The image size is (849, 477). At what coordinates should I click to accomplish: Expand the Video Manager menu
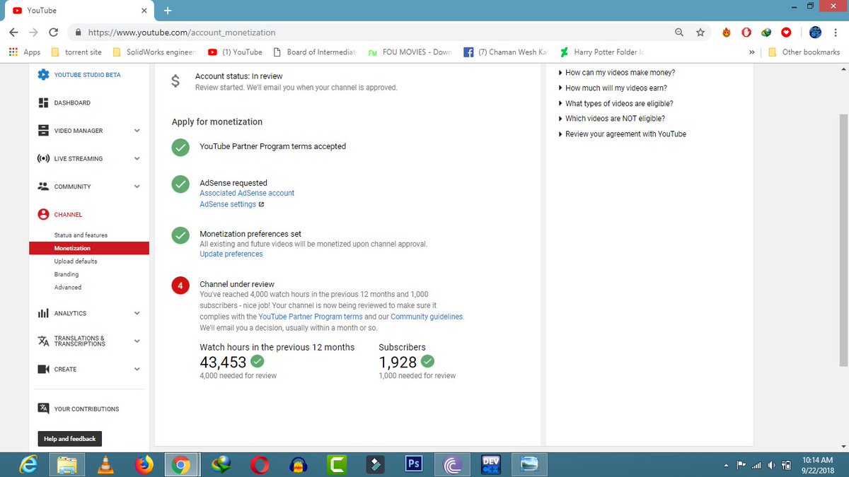(137, 131)
